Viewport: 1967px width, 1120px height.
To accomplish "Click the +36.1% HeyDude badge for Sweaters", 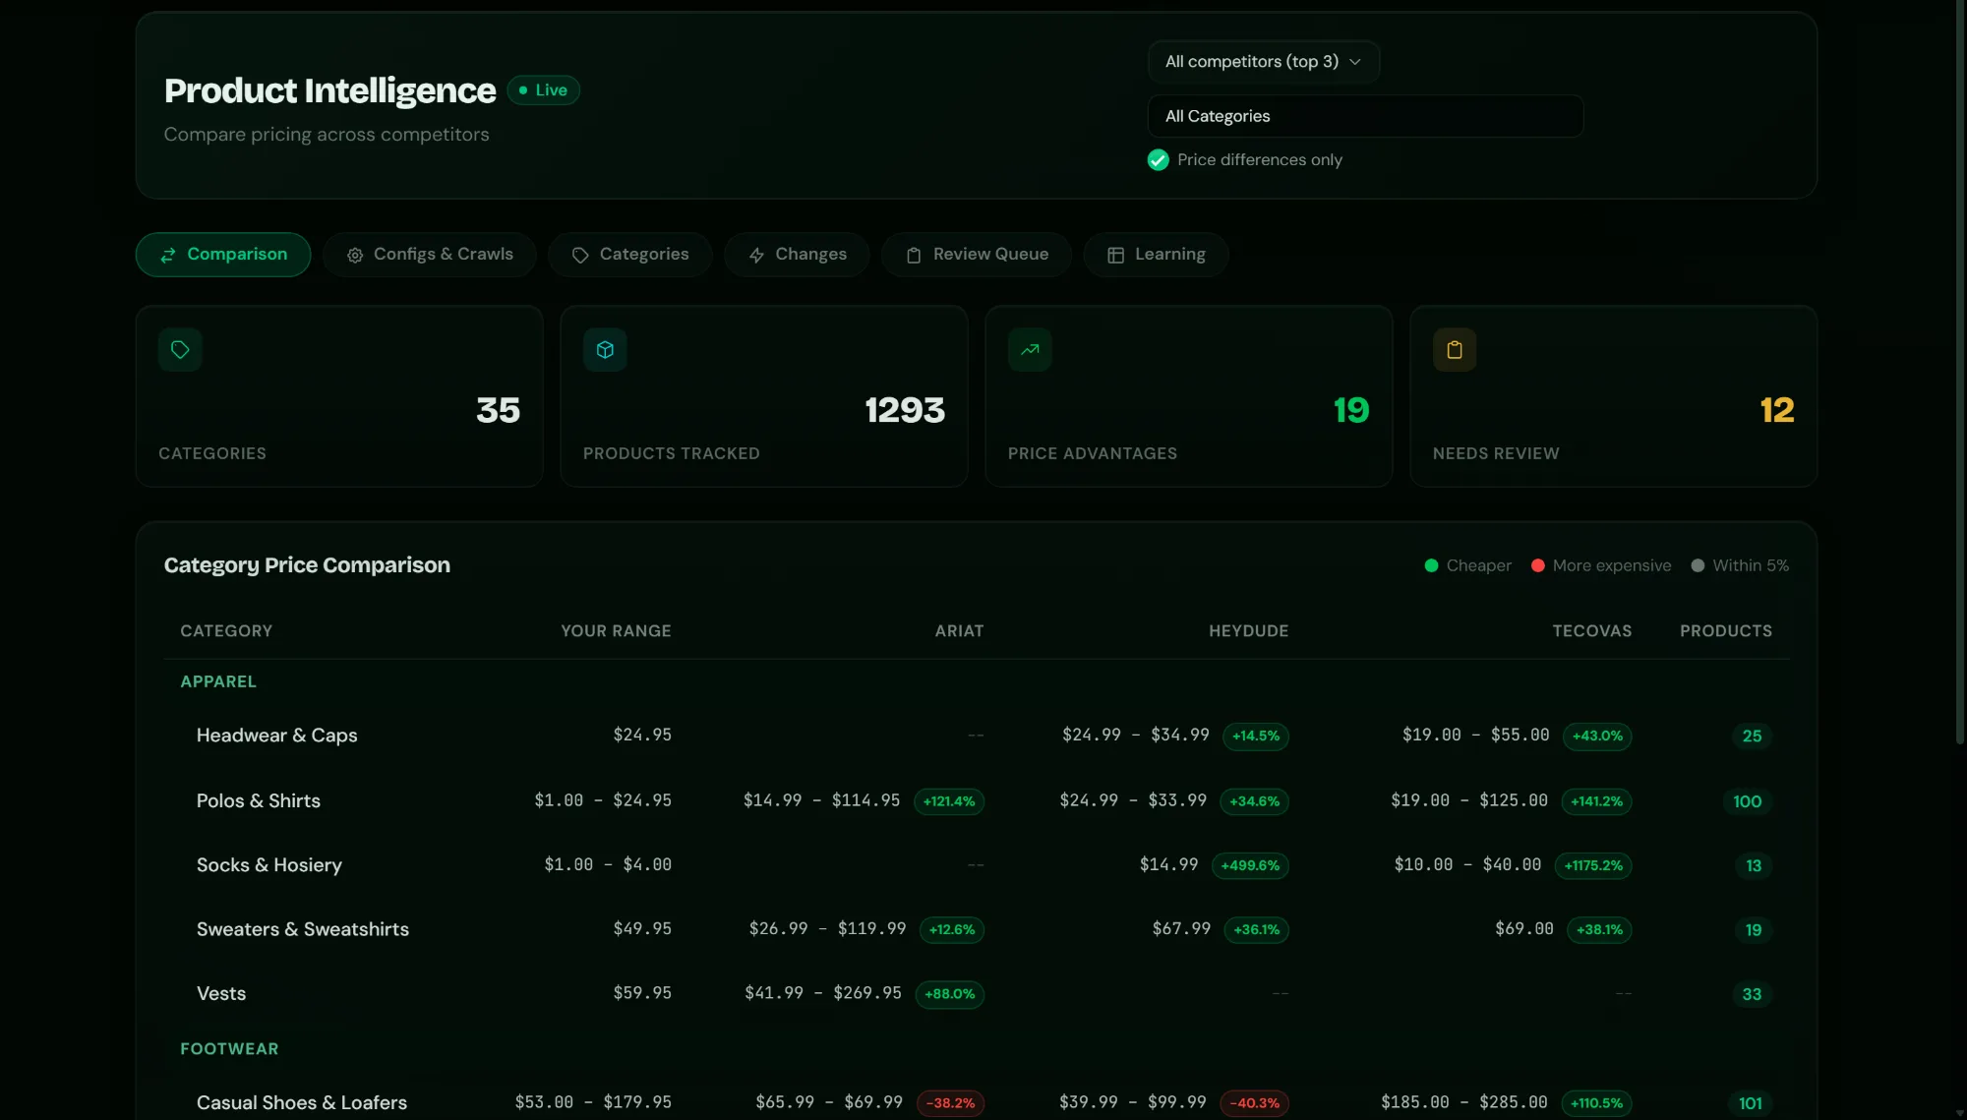I will (x=1256, y=930).
